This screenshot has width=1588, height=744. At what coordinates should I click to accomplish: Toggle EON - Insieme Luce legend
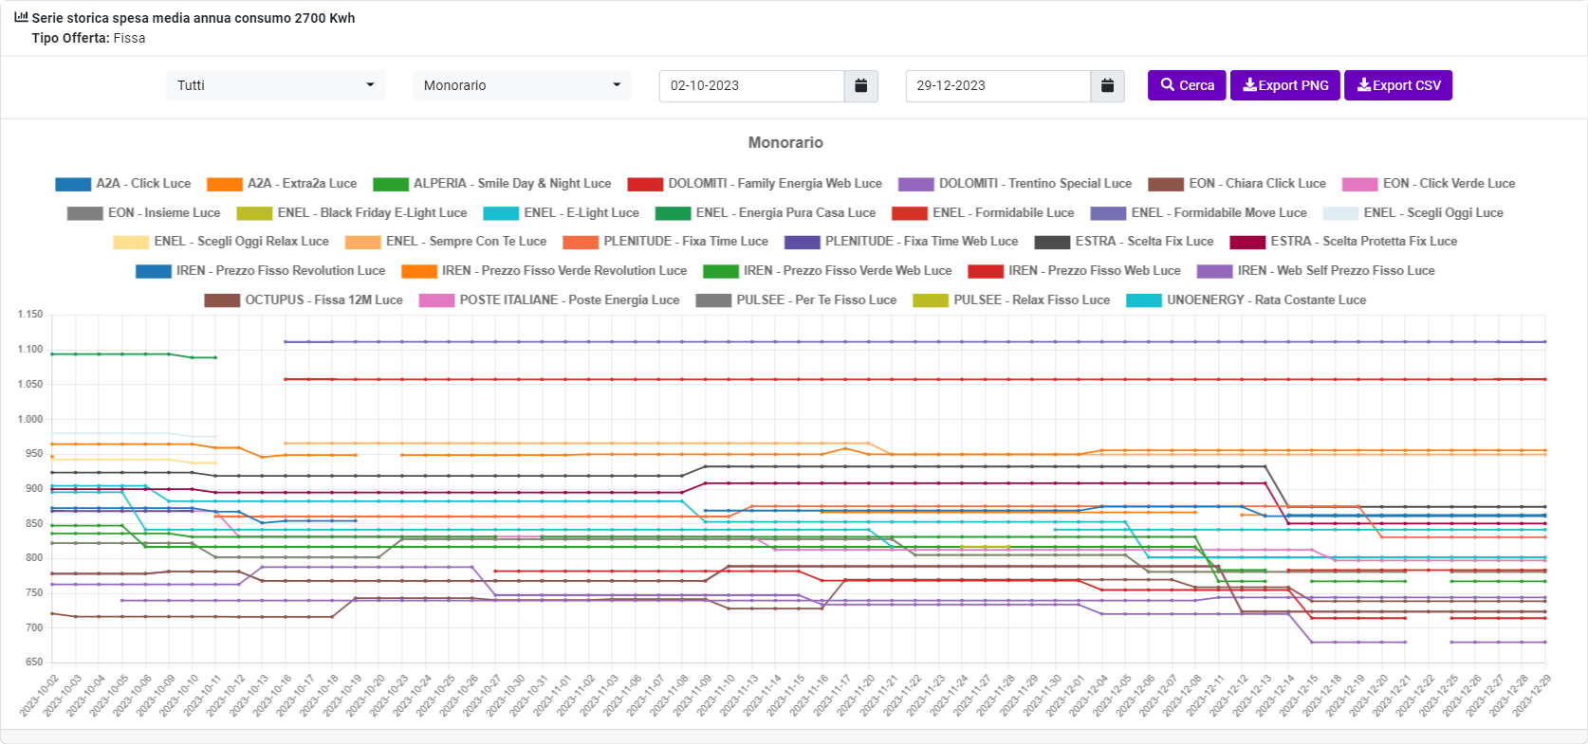point(144,213)
